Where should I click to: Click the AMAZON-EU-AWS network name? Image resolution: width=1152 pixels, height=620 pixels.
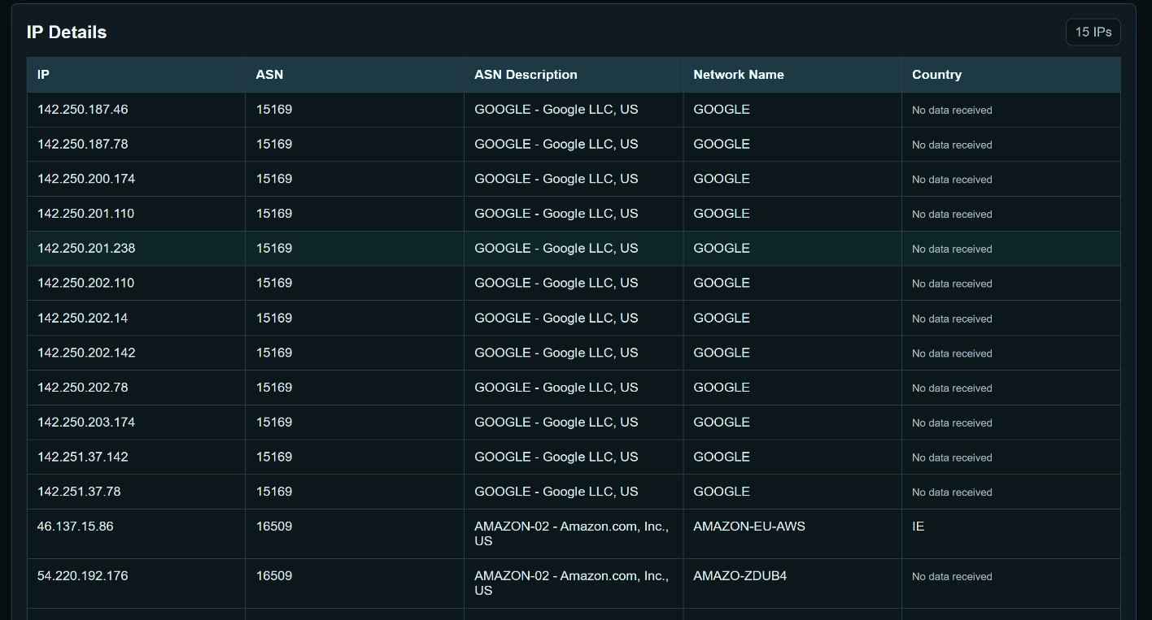coord(749,527)
